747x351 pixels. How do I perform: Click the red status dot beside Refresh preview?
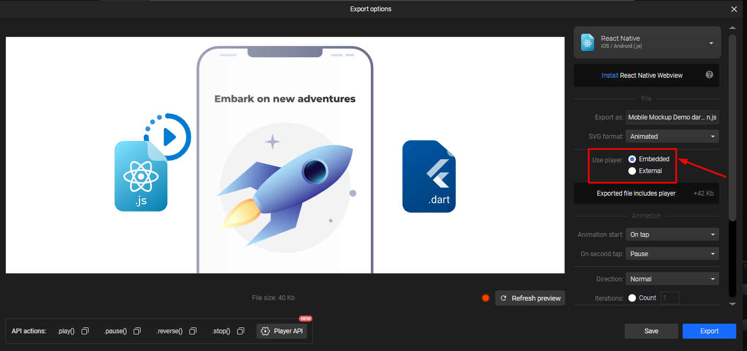pos(486,298)
